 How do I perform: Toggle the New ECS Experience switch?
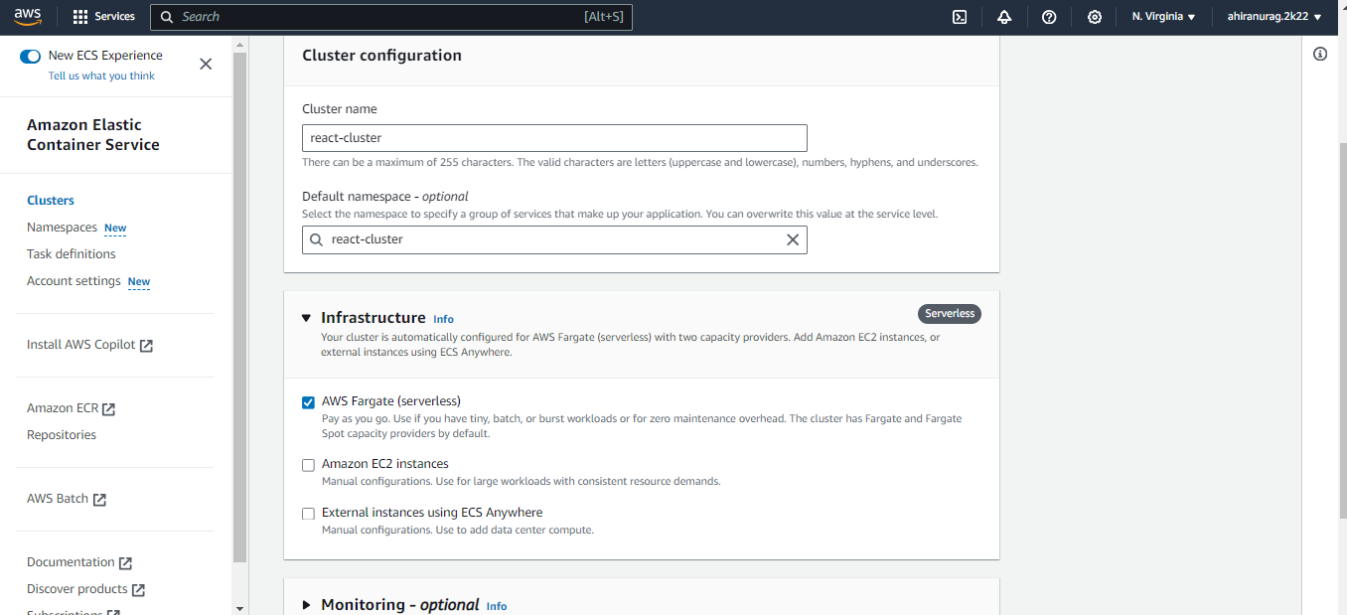click(x=31, y=57)
